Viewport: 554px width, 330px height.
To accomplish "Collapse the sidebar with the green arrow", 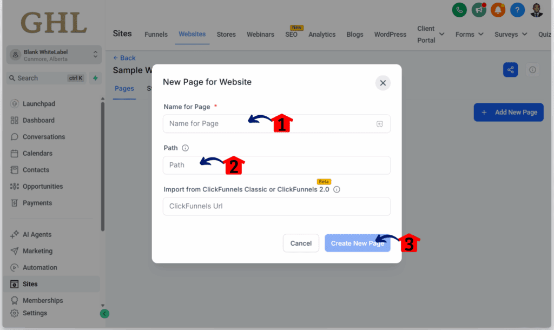I will pos(104,313).
